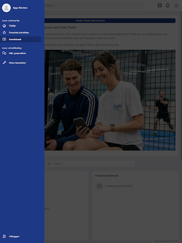Image resolution: width=182 pixels, height=243 pixels.
Task: Click the Foodassortiment card heading
Action: (x=107, y=176)
